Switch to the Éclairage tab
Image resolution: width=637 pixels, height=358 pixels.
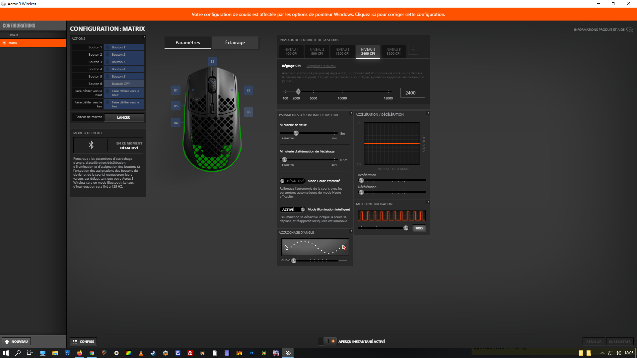click(x=235, y=42)
